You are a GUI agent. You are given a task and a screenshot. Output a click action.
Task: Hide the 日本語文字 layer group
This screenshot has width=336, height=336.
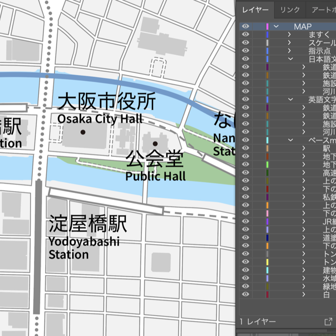(245, 59)
